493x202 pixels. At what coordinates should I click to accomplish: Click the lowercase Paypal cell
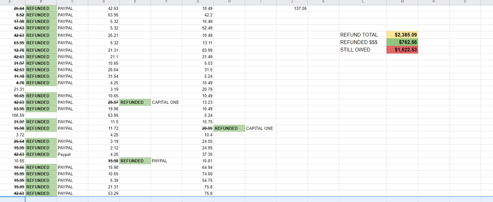pyautogui.click(x=72, y=154)
